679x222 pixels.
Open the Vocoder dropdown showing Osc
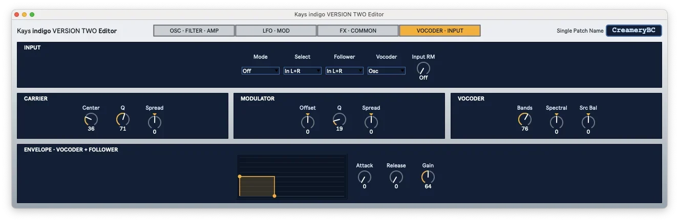pyautogui.click(x=387, y=71)
